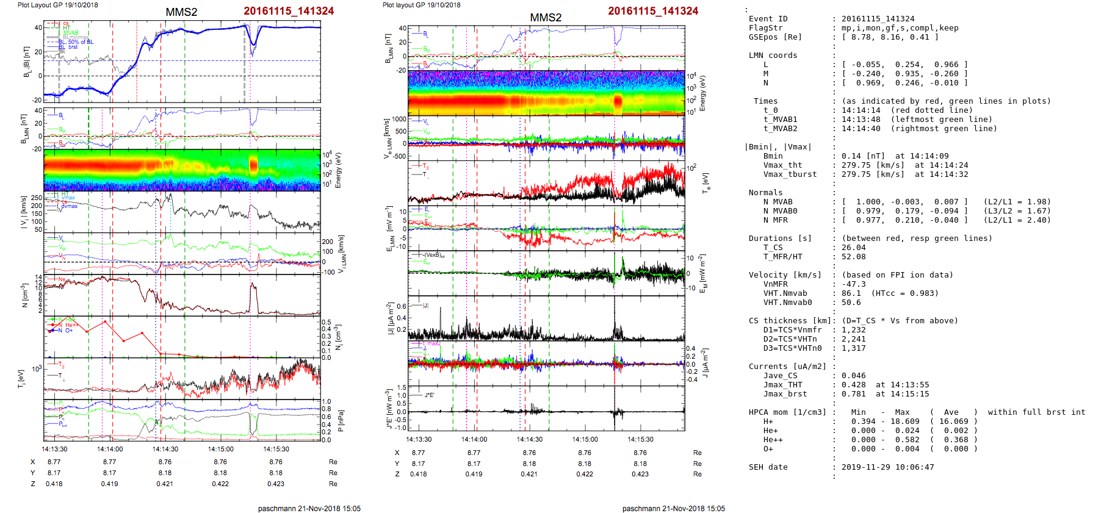Select the electron energy spectrogram in right plot
1101x513 pixels.
[546, 93]
